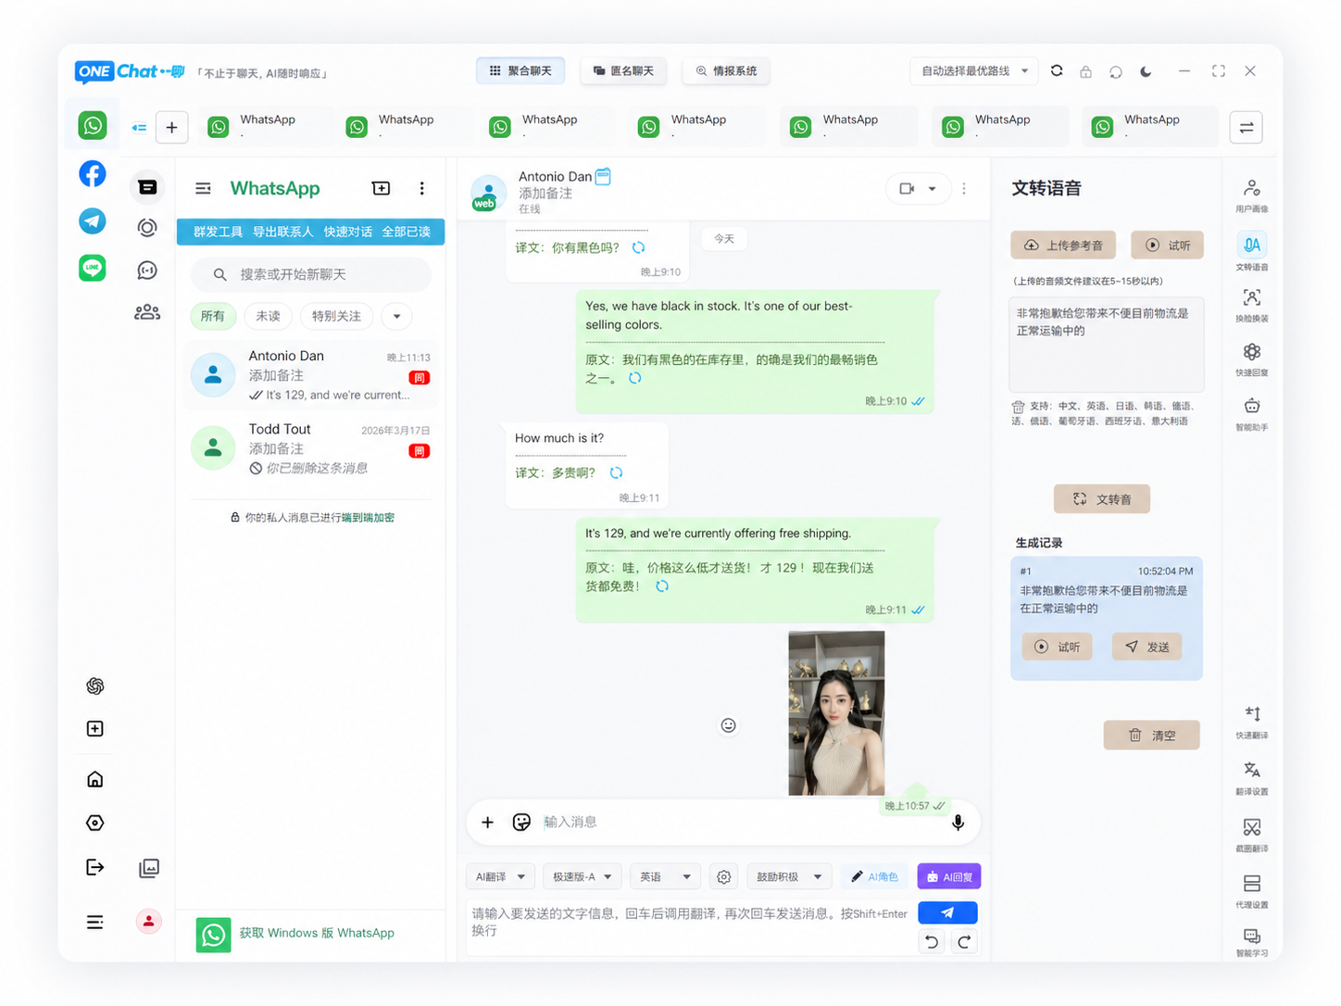Open the 翻译设置 translation settings icon

tap(1252, 777)
